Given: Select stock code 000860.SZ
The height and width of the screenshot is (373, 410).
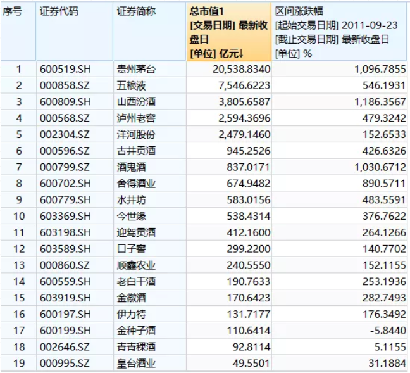Looking at the screenshot, I should pos(65,265).
